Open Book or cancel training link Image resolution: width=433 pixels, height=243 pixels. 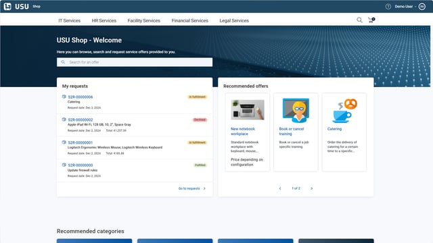pos(292,132)
